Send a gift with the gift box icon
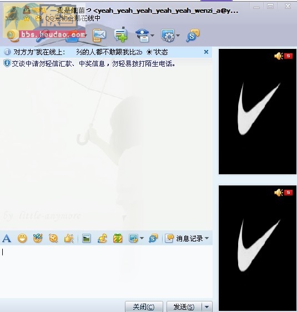Image resolution: width=297 pixels, height=312 pixels. (118, 238)
